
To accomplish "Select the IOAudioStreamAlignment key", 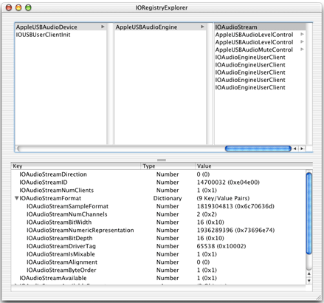I will [x=62, y=262].
